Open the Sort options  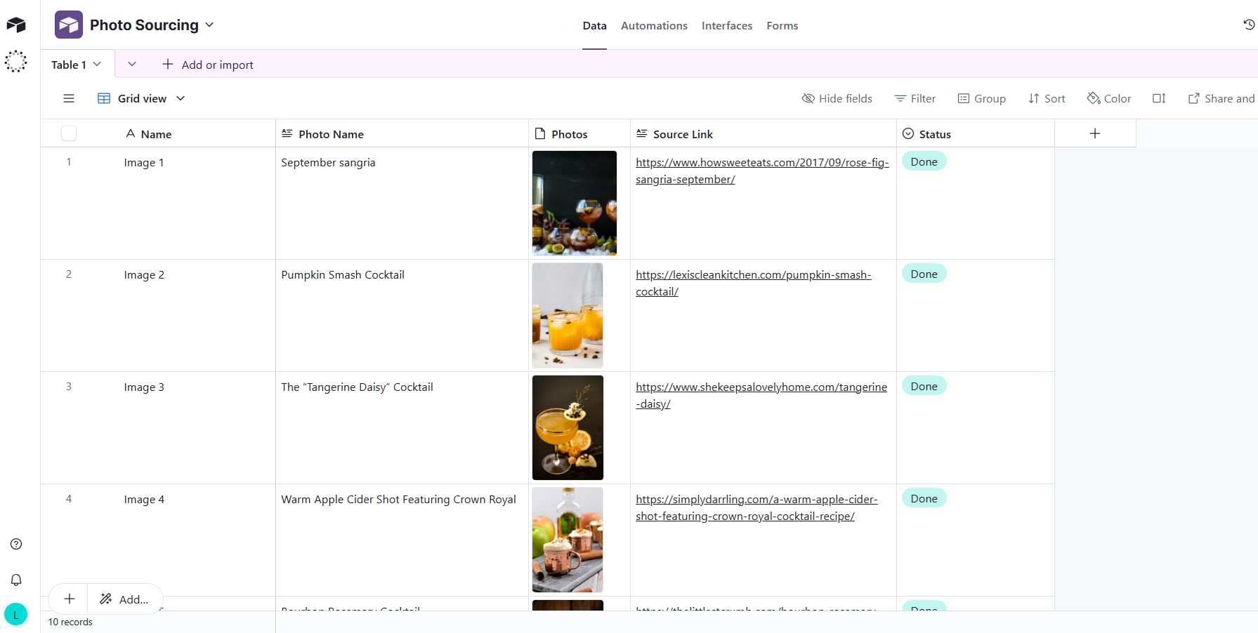[x=1047, y=98]
